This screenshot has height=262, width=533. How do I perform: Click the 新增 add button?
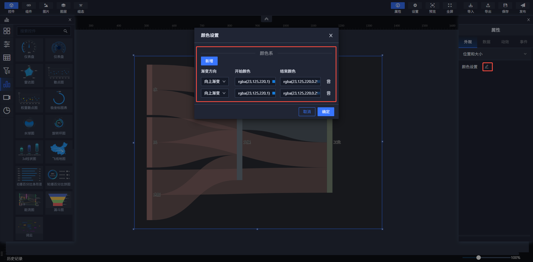coord(209,61)
